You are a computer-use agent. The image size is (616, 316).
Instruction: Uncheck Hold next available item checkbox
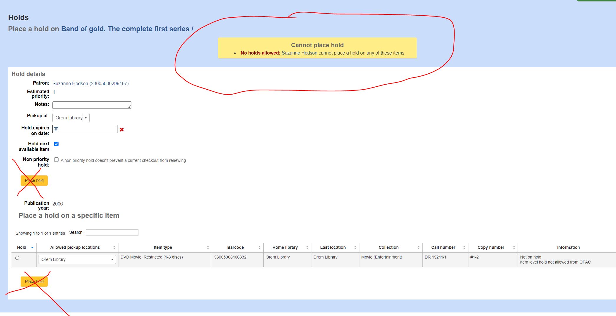[56, 144]
